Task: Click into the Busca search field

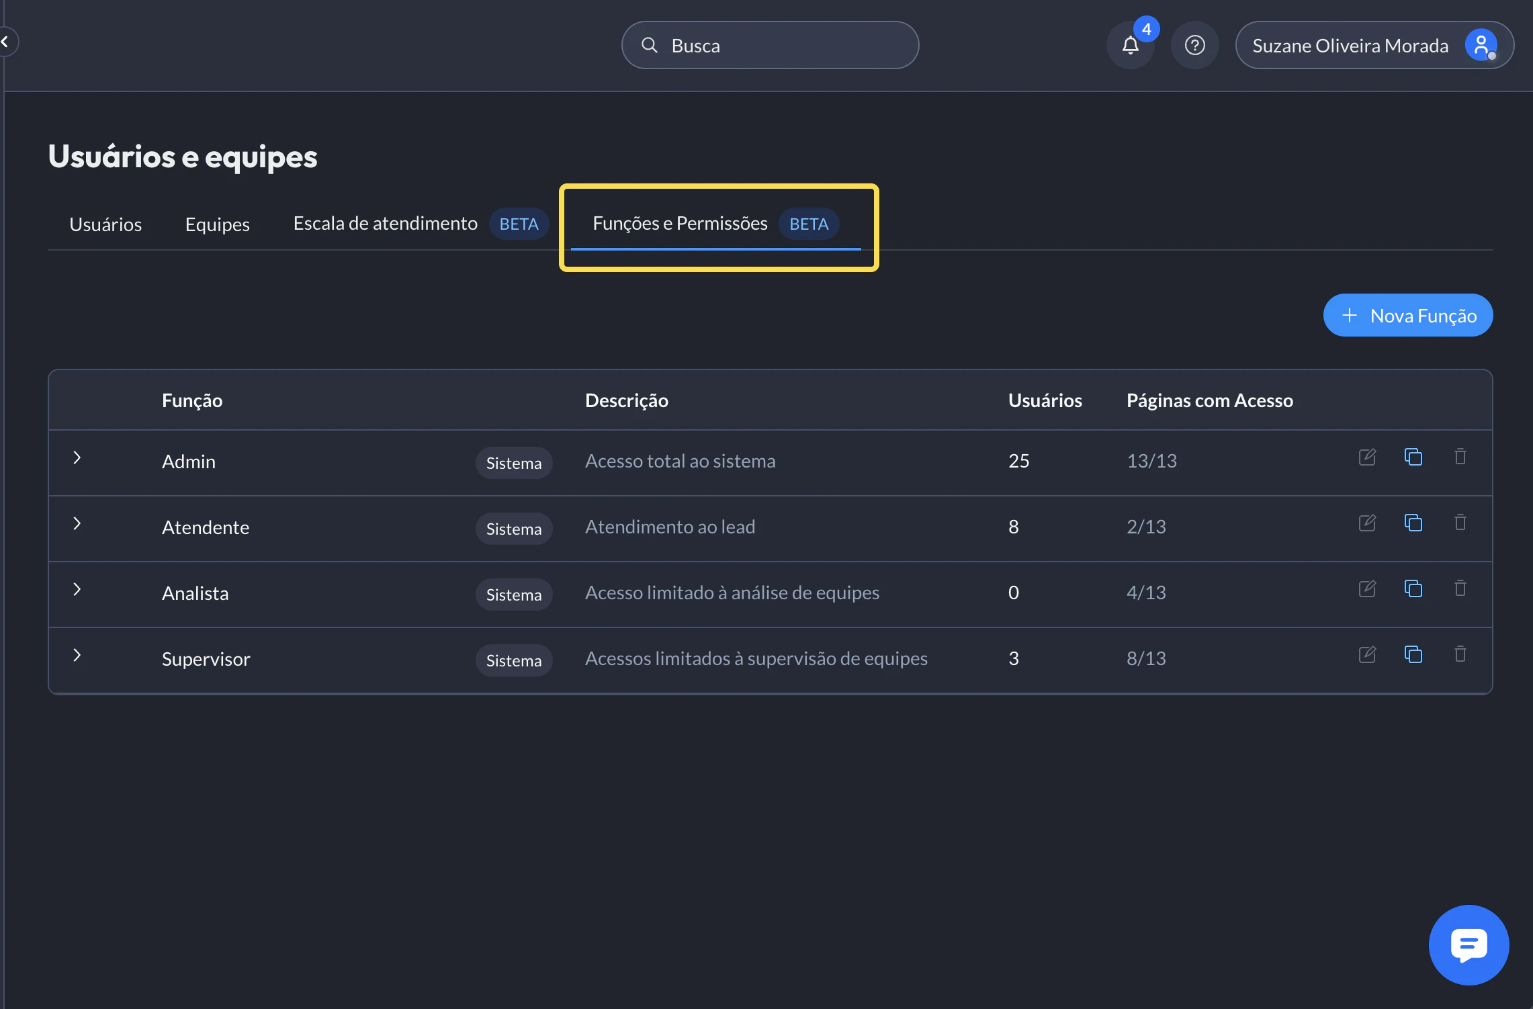Action: click(779, 46)
